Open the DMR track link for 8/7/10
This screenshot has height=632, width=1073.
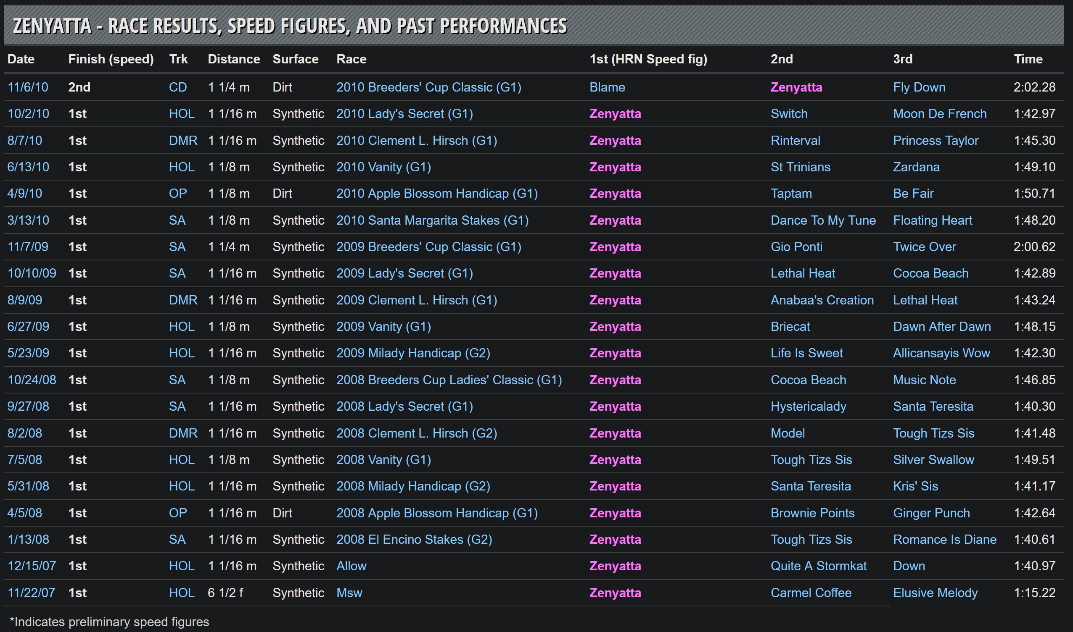click(x=183, y=141)
